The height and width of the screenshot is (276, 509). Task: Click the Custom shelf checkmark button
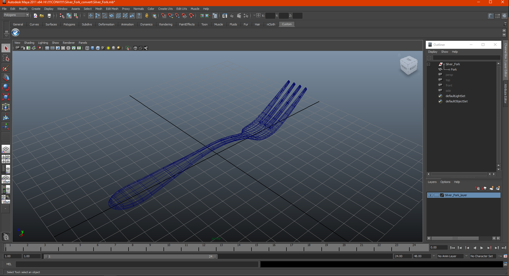coord(16,33)
